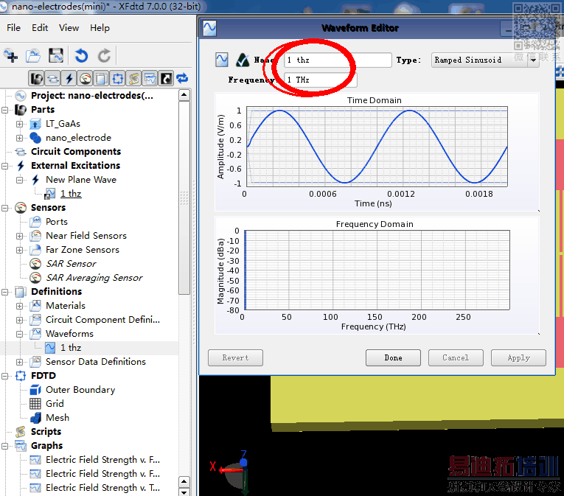
Task: Expand the Near Field Sensors node
Action: pyautogui.click(x=20, y=236)
